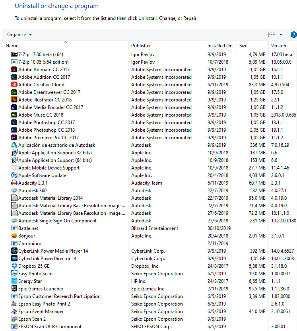This screenshot has height=331, width=297.
Task: Click the Adobe Audition CC 2017 icon
Action: pyautogui.click(x=14, y=77)
